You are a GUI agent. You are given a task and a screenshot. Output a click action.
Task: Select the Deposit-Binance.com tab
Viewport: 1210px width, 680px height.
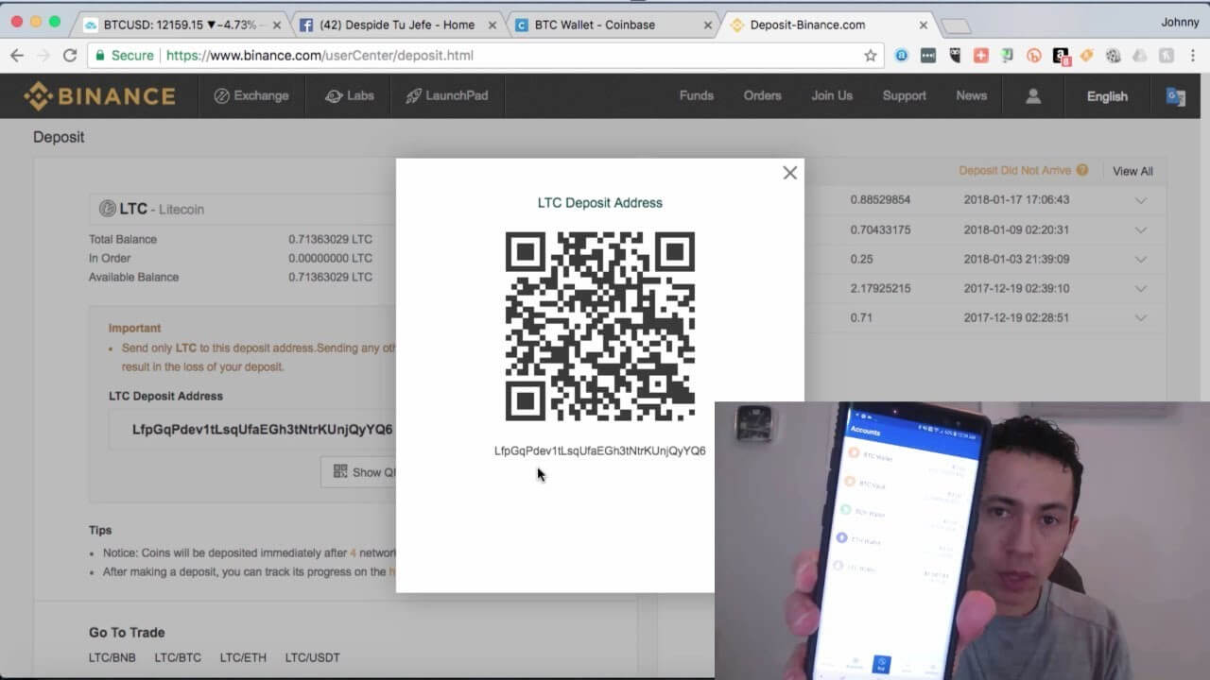[x=826, y=25]
